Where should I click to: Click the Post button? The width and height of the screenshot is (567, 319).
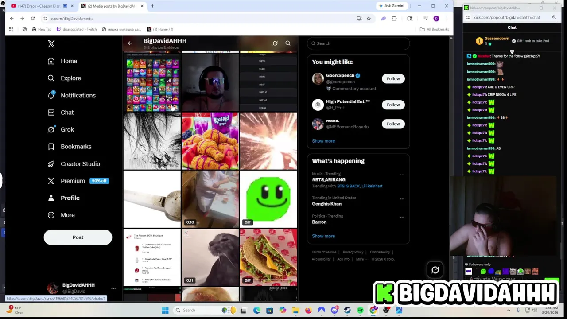tap(78, 237)
